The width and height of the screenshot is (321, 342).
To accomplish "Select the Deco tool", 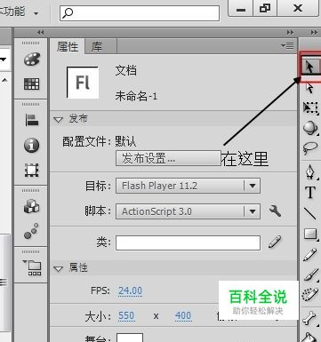I will pos(310,295).
